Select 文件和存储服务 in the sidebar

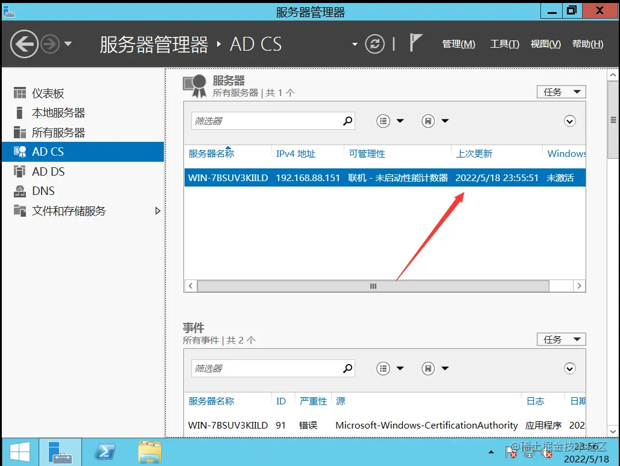coord(83,211)
